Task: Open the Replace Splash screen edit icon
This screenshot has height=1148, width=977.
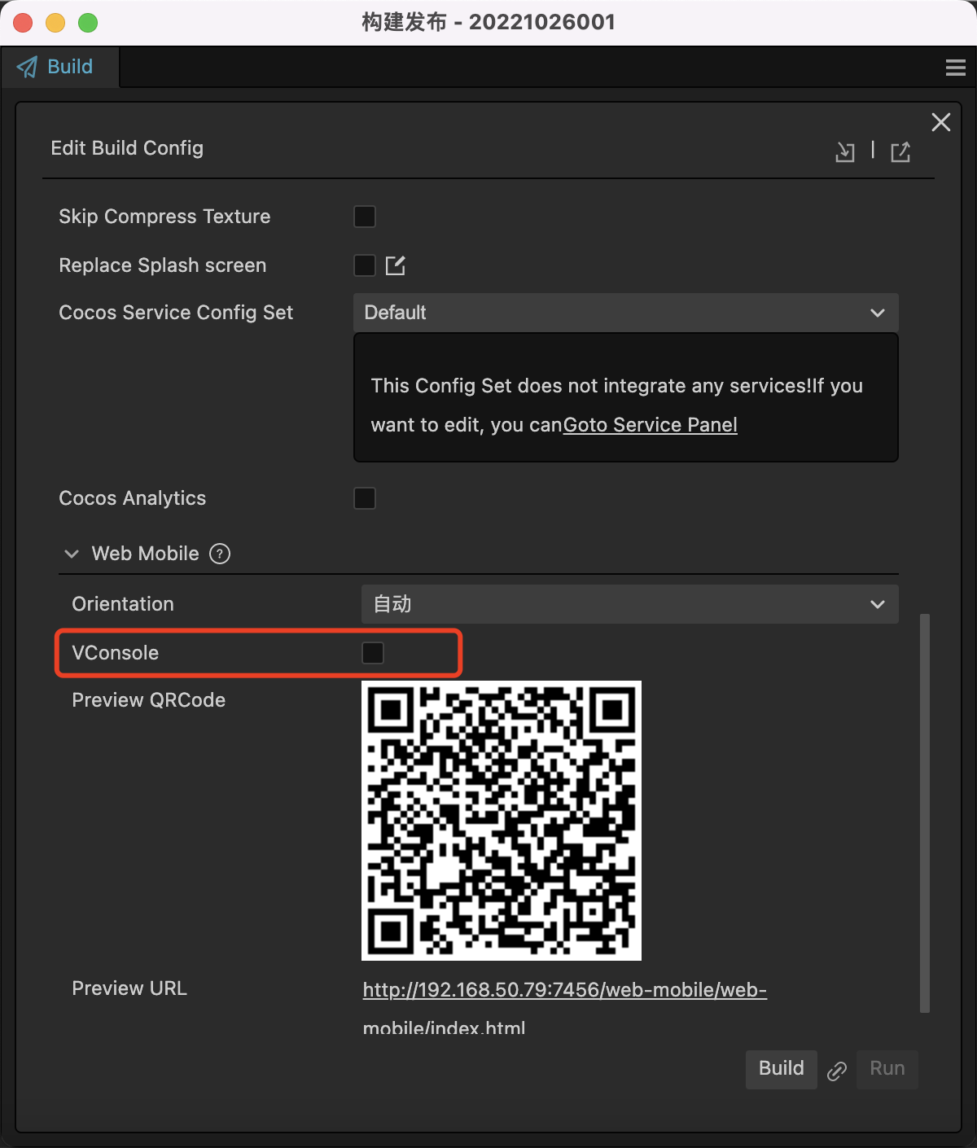Action: (x=396, y=265)
